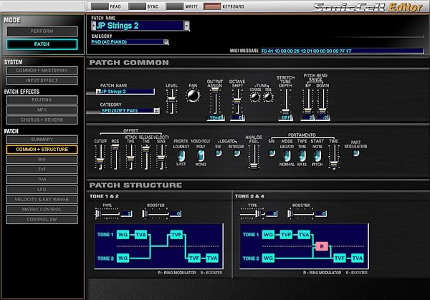Screen dimensions: 430x300
Task: Click Pitch Bend Range DOWN value box
Action: coord(322,118)
